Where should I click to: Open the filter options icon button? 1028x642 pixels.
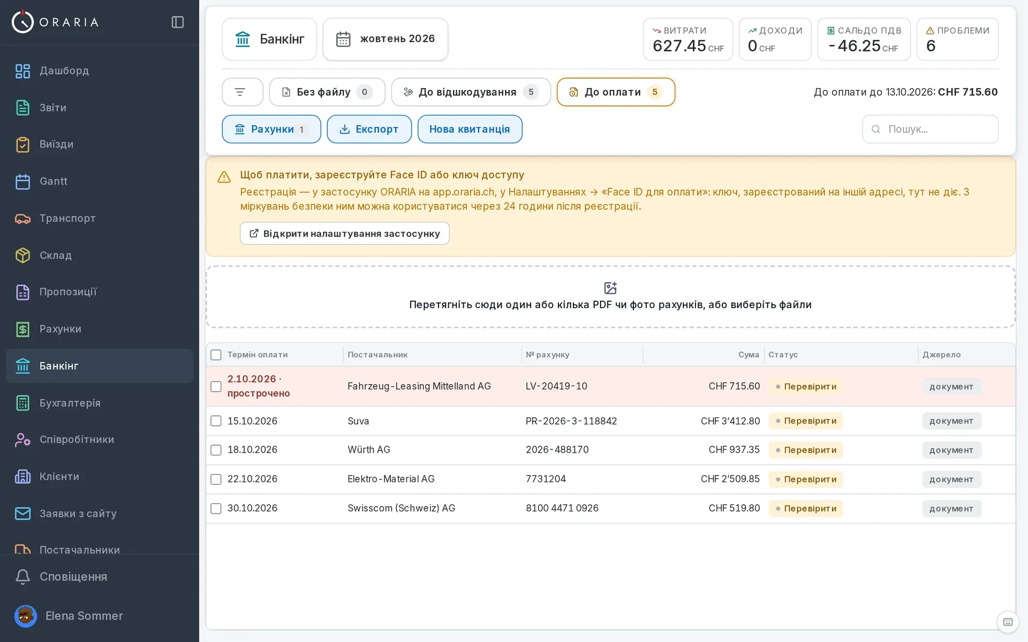coord(243,92)
